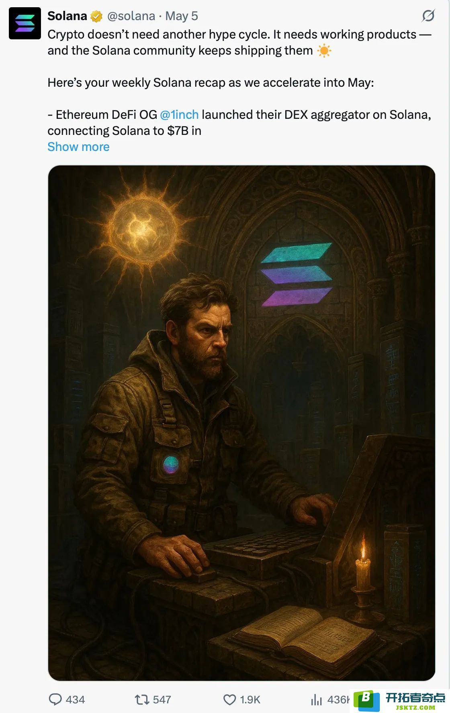Click the 436K views count
Image resolution: width=450 pixels, height=713 pixels.
click(x=339, y=700)
